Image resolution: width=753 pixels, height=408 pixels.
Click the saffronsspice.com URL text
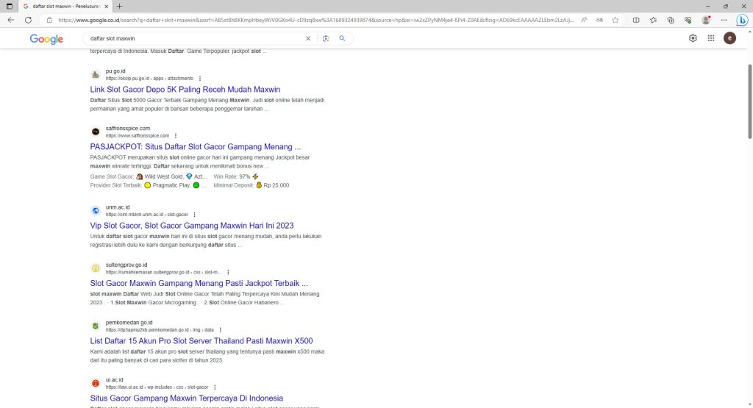138,136
